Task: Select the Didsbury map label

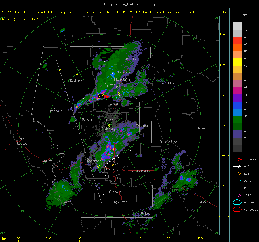Action: (108, 129)
